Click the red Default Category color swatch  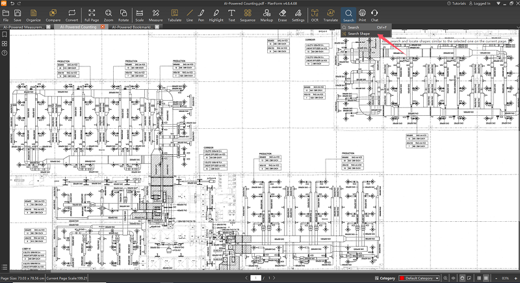point(402,278)
